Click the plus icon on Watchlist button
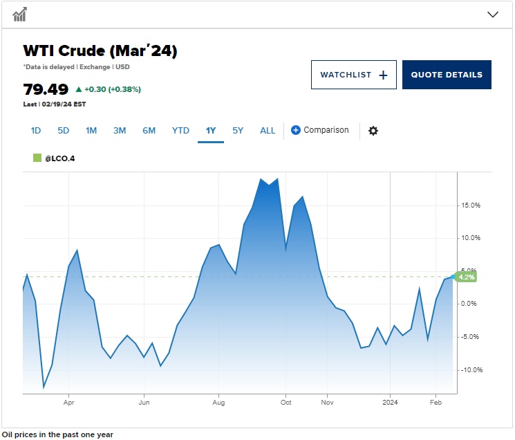Viewport: 515px width, 440px height. (384, 75)
